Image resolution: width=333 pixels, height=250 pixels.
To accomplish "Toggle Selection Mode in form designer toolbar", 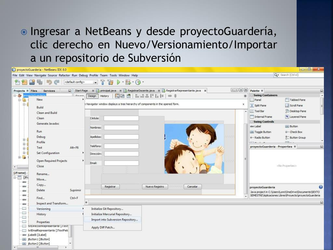I will [x=117, y=96].
